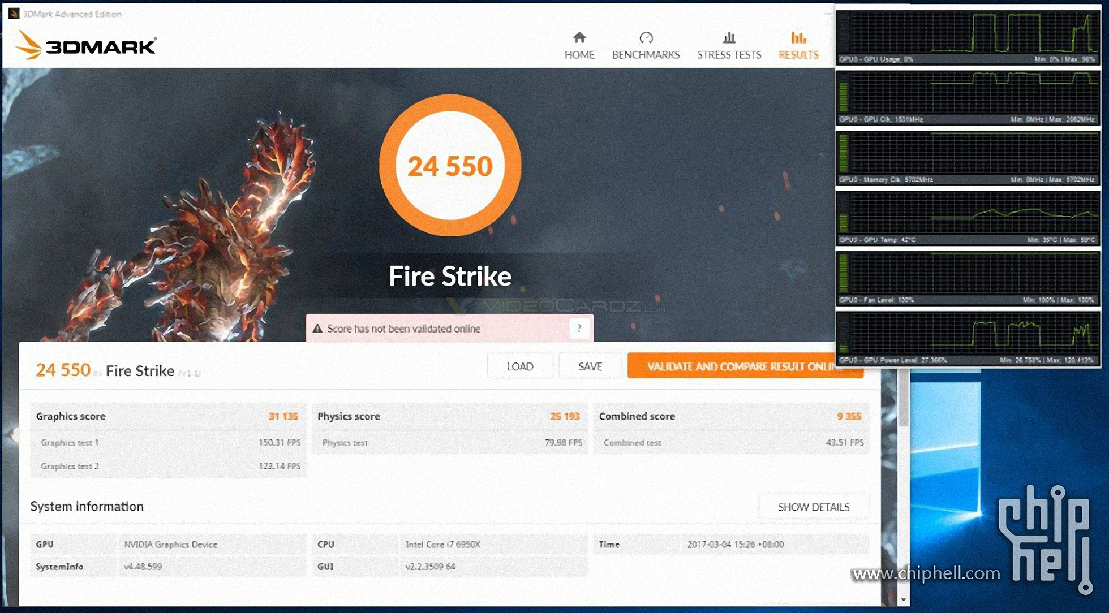Screen dimensions: 1109x613
Task: Click the Home house icon
Action: pos(579,38)
